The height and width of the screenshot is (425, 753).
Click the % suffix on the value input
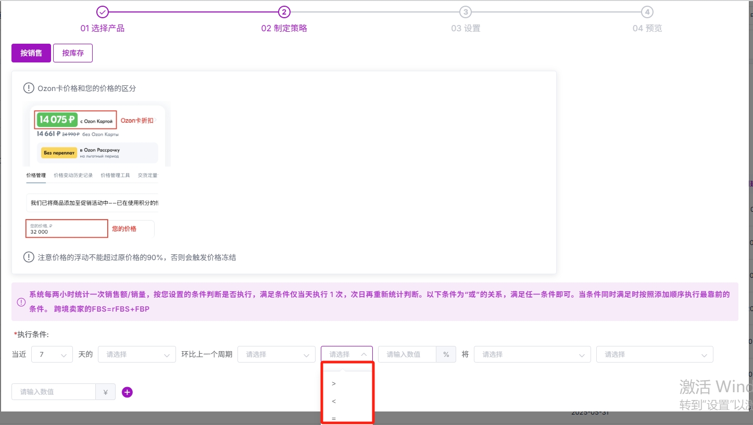pos(446,354)
